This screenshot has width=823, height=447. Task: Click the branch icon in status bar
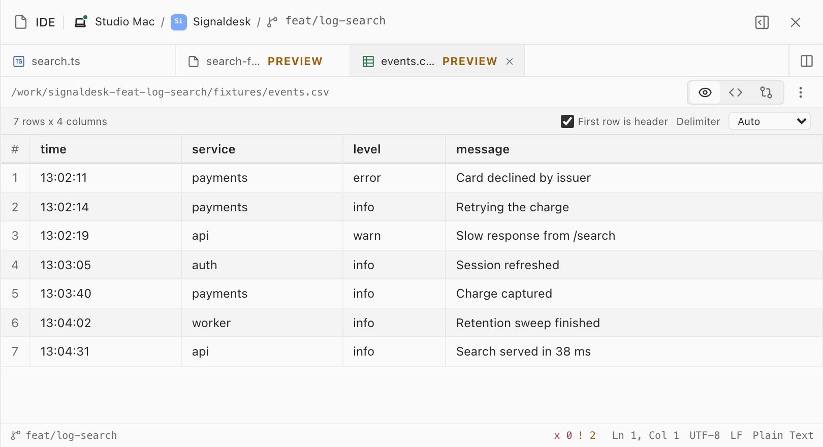coord(16,435)
